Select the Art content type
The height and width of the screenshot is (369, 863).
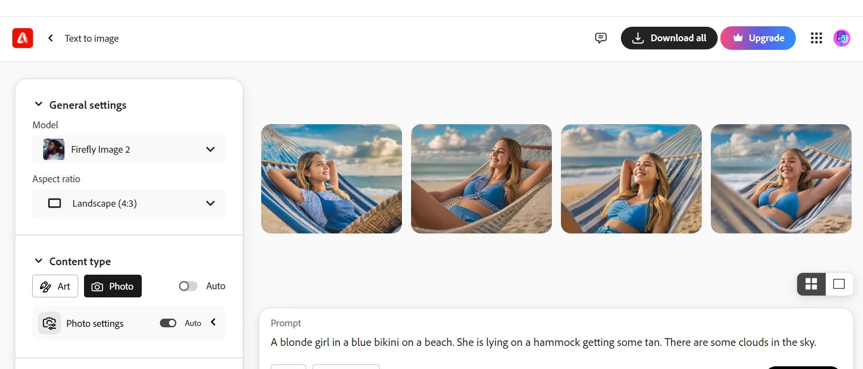[x=55, y=286]
